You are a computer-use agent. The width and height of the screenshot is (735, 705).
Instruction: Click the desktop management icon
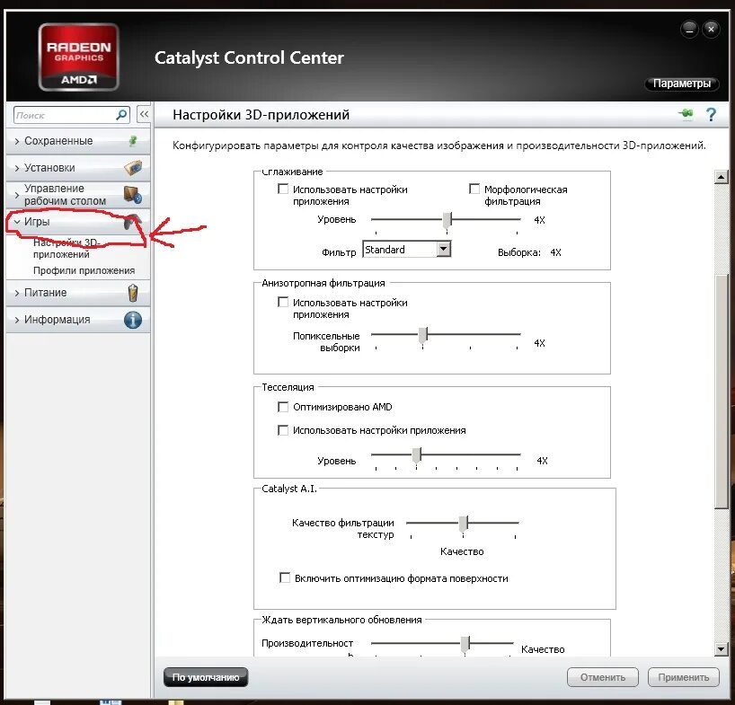[x=133, y=195]
